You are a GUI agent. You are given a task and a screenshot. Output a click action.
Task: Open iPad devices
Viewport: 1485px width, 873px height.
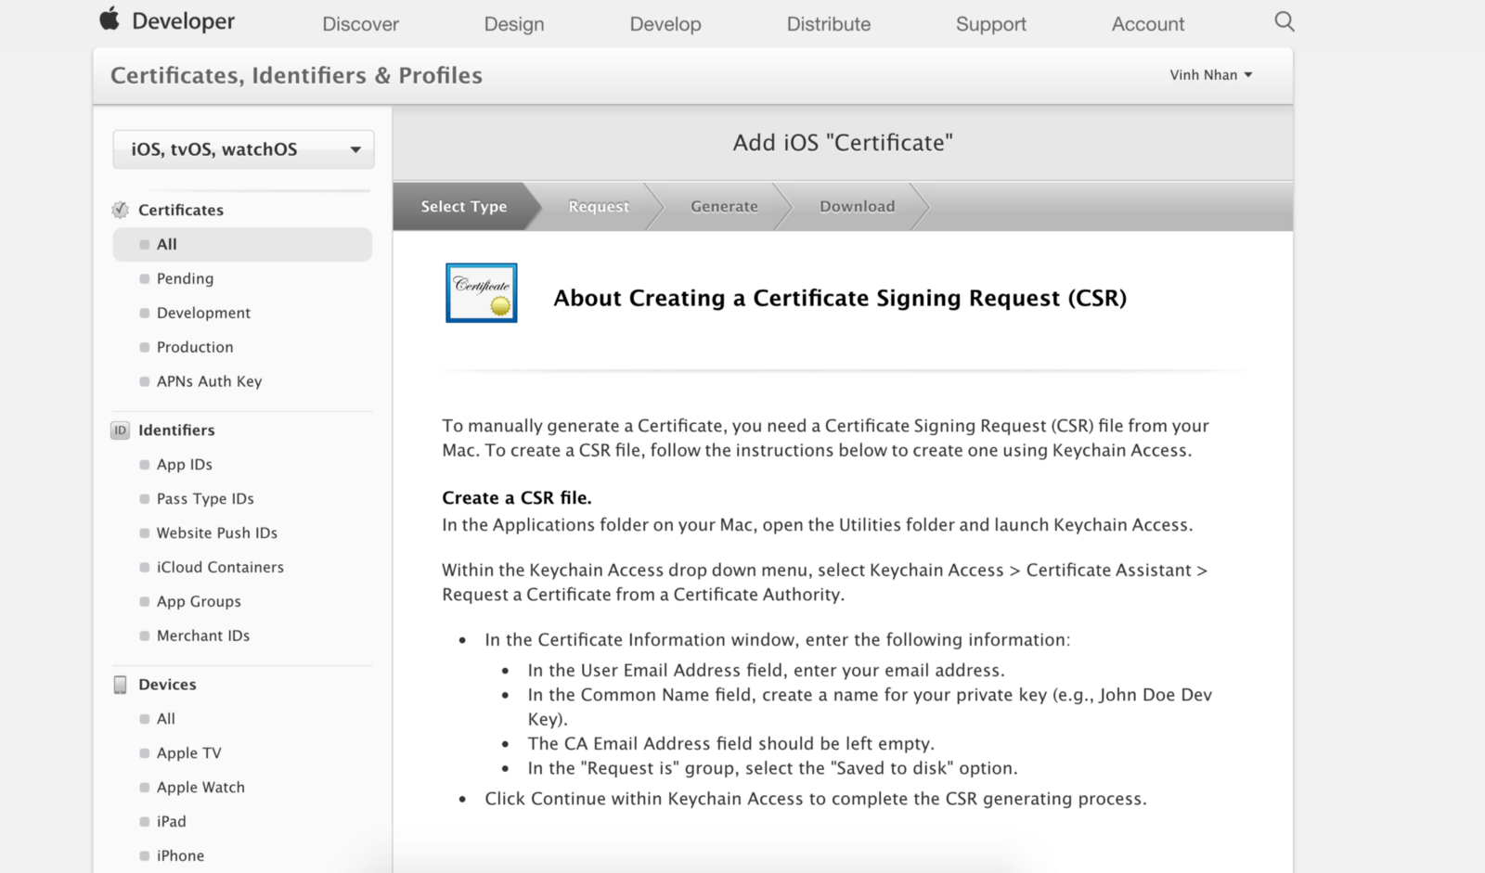[171, 822]
